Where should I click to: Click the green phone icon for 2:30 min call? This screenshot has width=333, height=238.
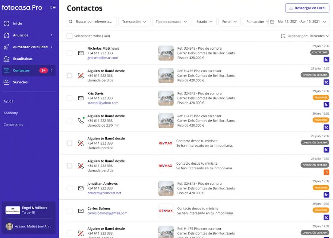(81, 120)
